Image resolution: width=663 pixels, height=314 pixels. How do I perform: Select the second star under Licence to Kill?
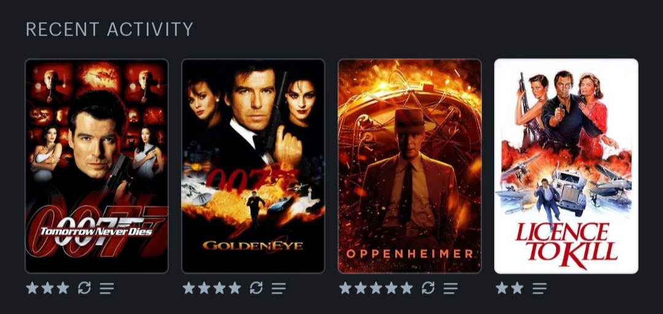click(517, 288)
